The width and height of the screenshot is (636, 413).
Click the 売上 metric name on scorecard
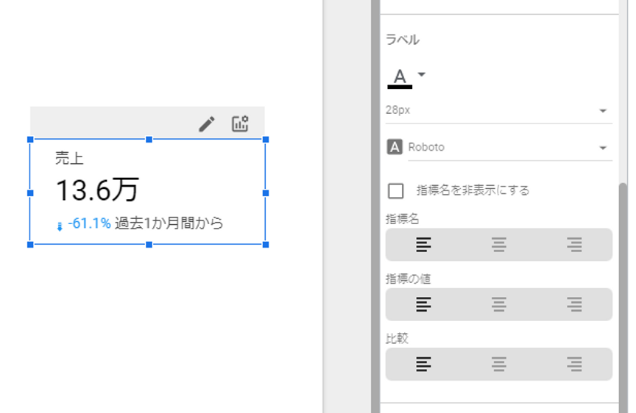click(69, 158)
